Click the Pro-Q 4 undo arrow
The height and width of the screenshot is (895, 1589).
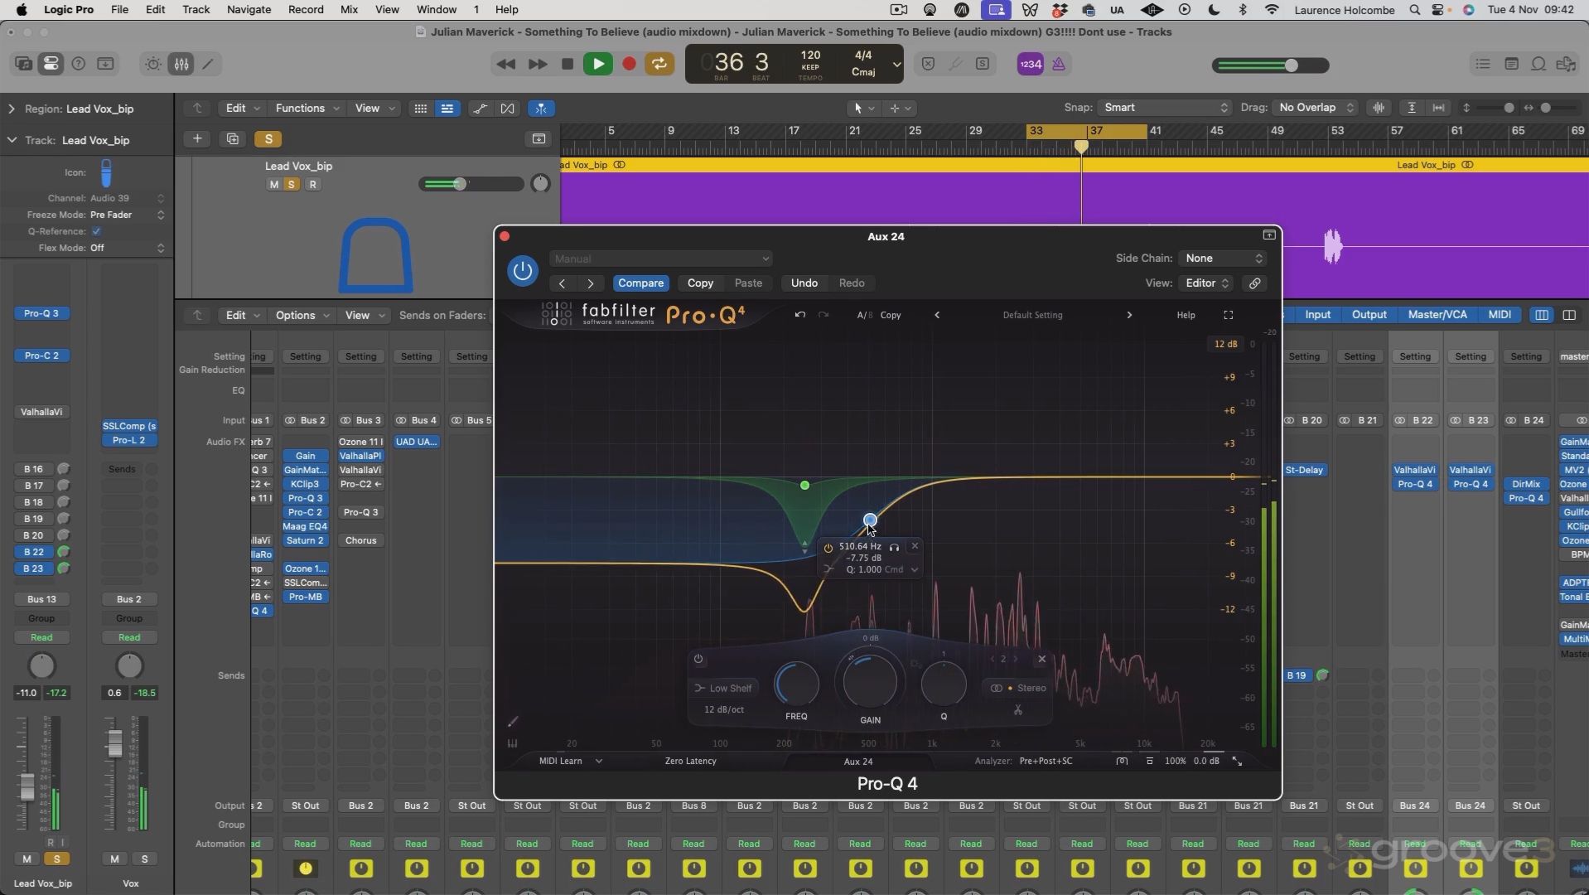point(799,315)
